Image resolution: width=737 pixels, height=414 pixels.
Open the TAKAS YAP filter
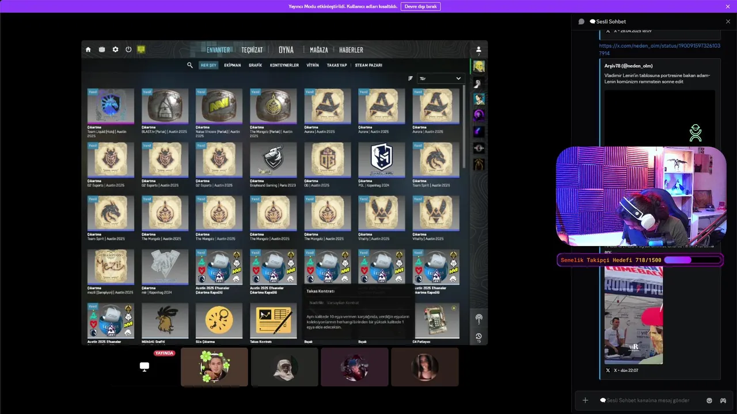point(337,65)
